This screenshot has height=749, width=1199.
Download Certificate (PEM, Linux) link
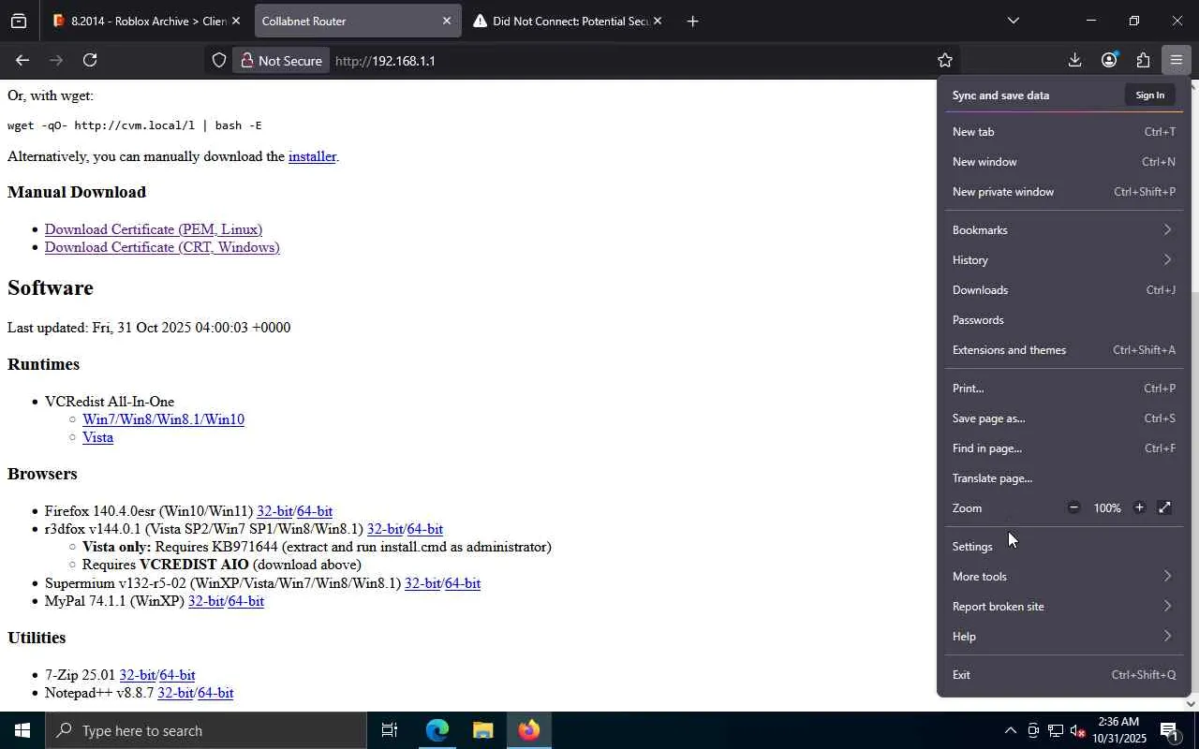pyautogui.click(x=154, y=229)
